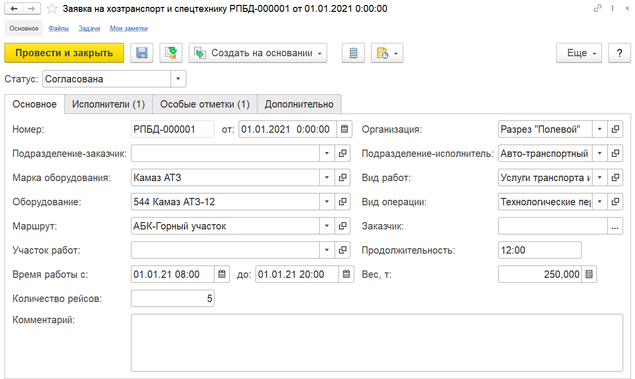Click the Маршрут field 'АБК-Горный участок'
Screen dimensions: 635x379
click(x=225, y=226)
